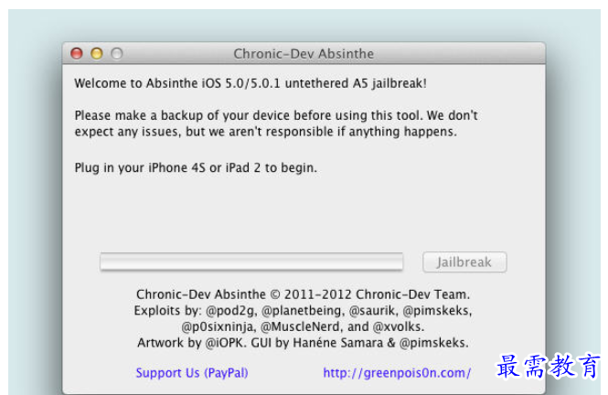The image size is (608, 395).
Task: Click the @pod2g credit name
Action: click(231, 311)
